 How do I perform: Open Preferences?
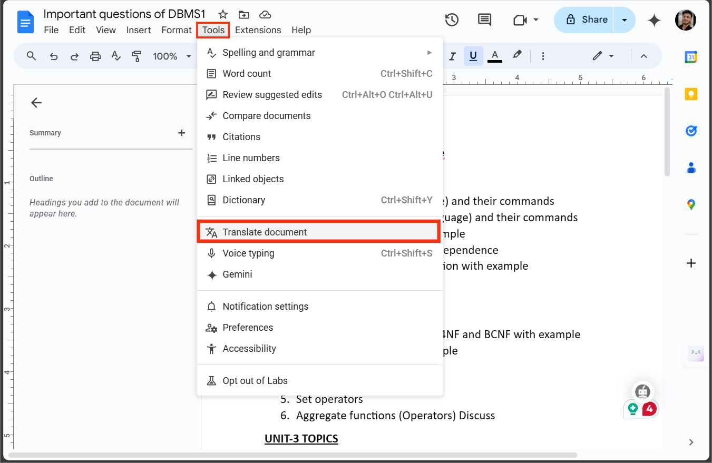320,328
